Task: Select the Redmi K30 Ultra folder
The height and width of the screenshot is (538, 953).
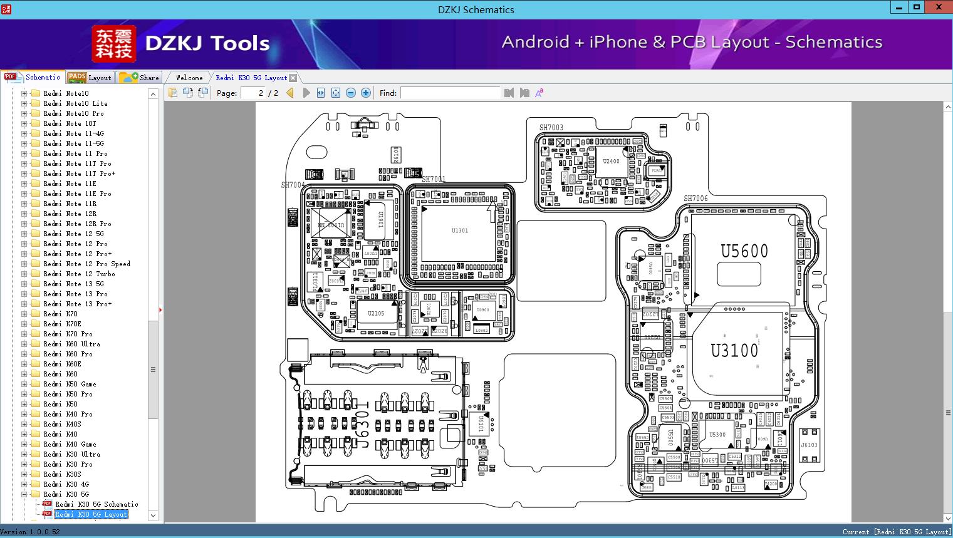Action: coord(71,454)
